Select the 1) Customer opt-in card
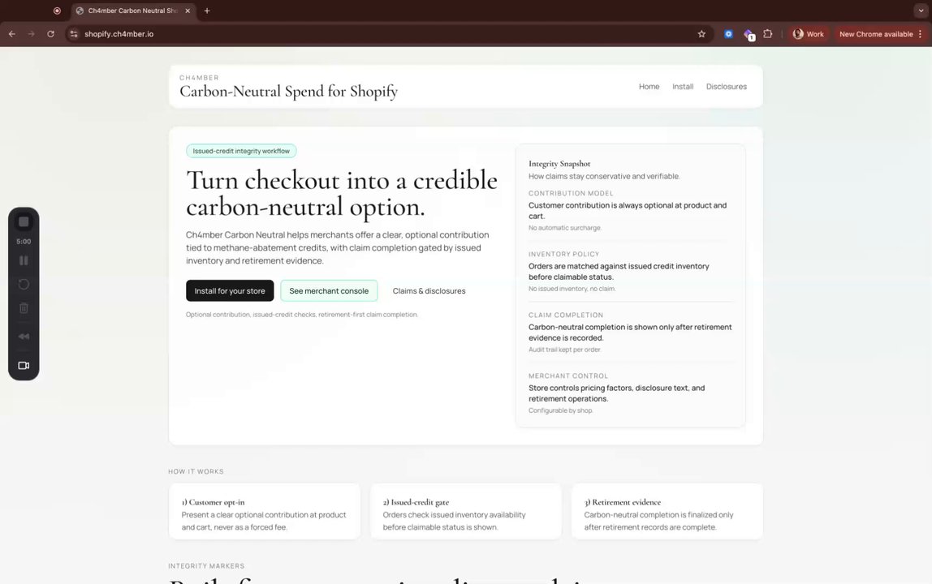Image resolution: width=932 pixels, height=584 pixels. (265, 512)
